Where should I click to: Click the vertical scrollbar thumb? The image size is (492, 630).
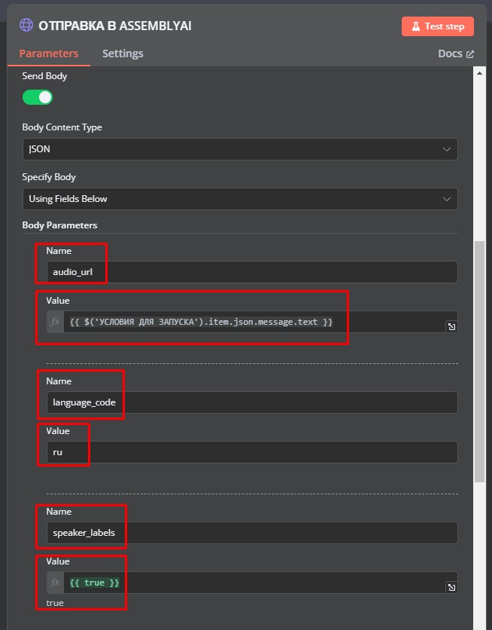pos(479,362)
